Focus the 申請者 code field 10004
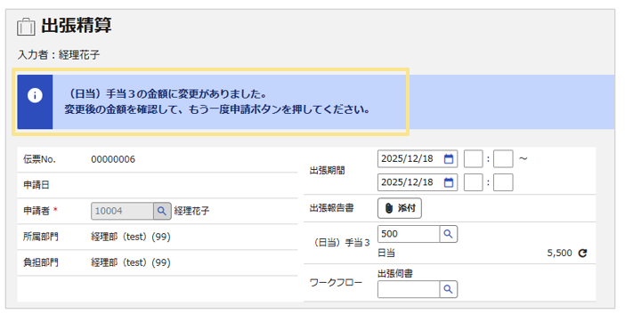Image resolution: width=625 pixels, height=322 pixels. 122,211
